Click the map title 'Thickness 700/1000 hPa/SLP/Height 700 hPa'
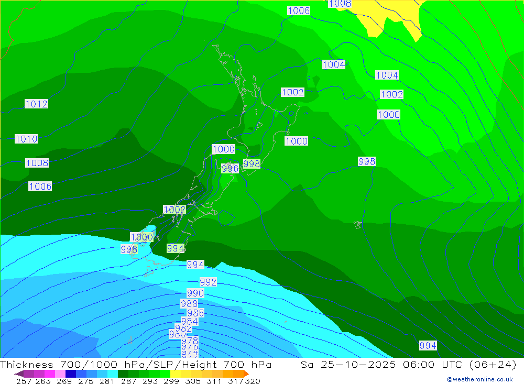Screen dimensions: 524x384 (136, 364)
